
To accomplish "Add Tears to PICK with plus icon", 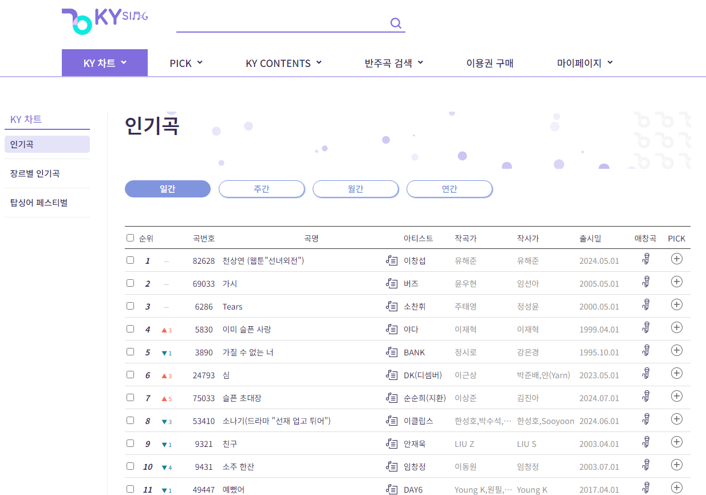I will click(677, 304).
